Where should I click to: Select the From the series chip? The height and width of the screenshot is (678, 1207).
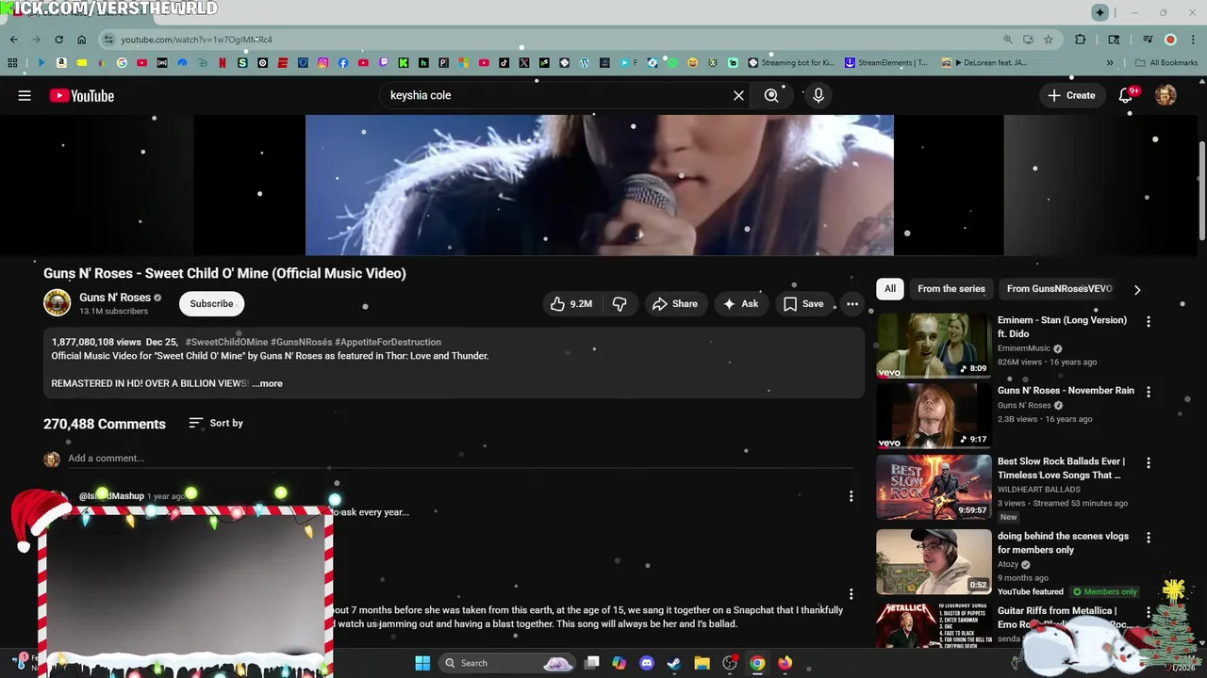pos(951,289)
